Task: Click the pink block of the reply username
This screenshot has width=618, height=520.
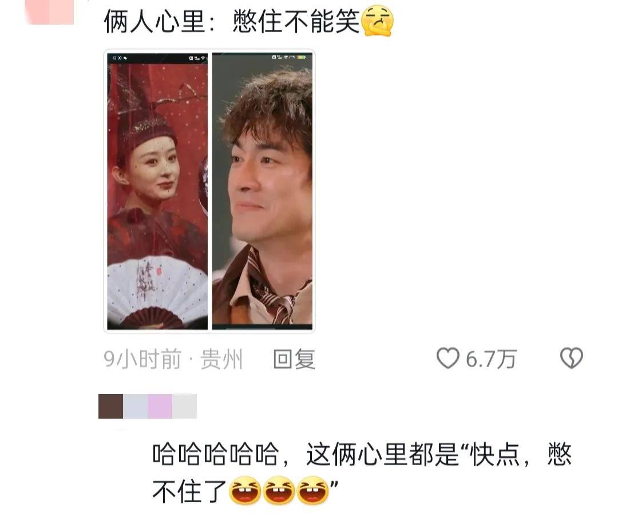Action: (160, 406)
